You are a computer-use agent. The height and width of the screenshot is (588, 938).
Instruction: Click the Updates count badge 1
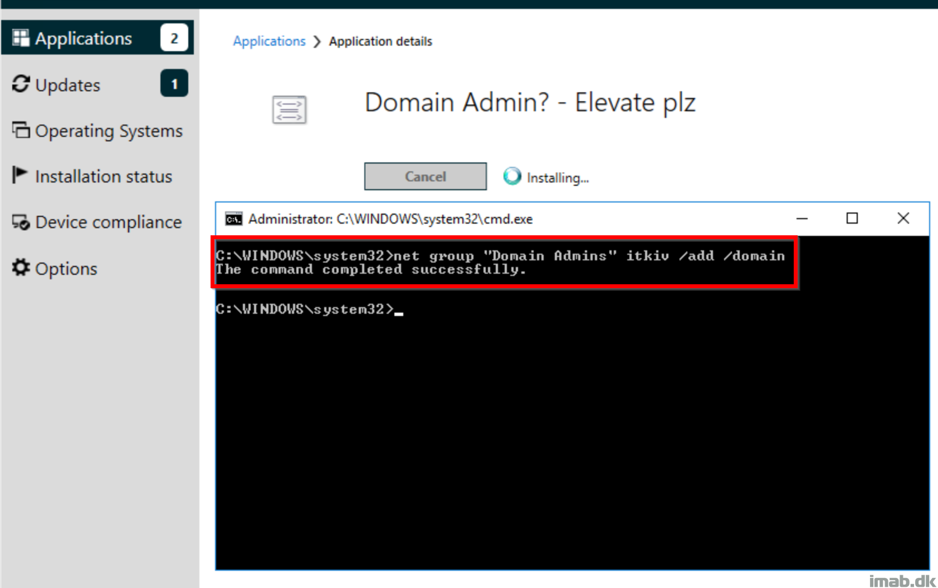pyautogui.click(x=174, y=83)
